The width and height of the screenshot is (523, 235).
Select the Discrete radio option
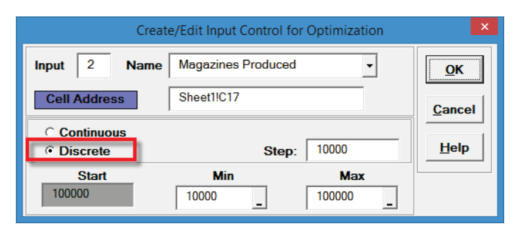[49, 150]
